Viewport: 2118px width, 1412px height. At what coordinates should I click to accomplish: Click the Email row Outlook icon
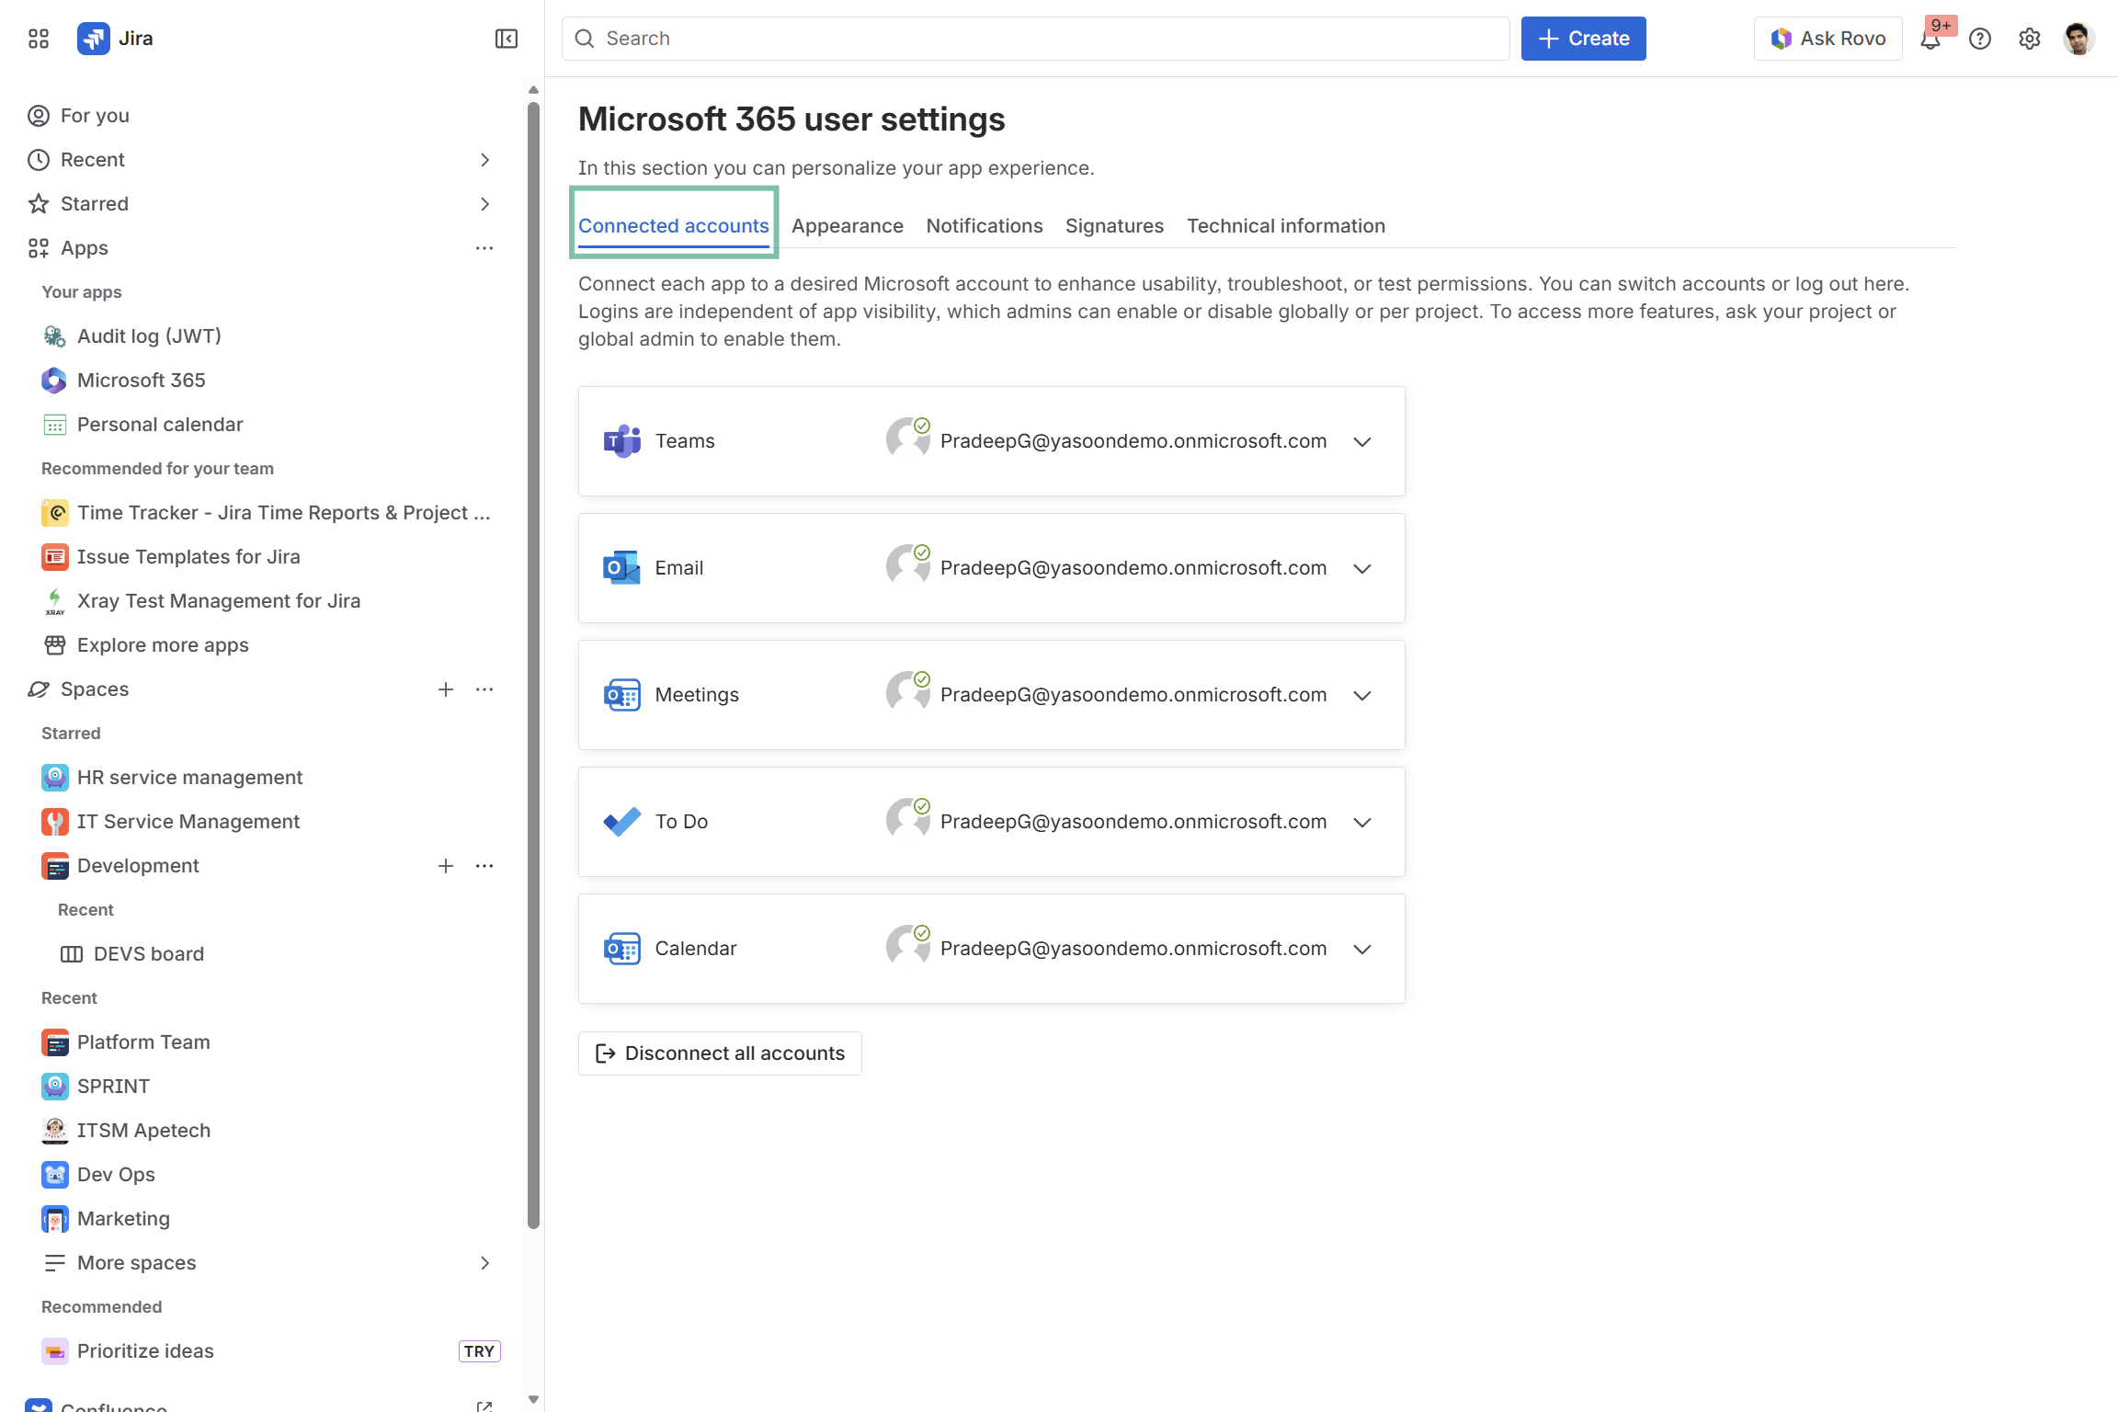[x=621, y=568]
